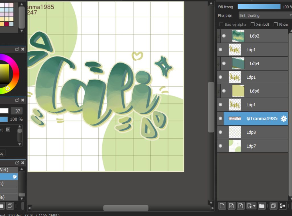Select the Lớp6 layer
This screenshot has height=216, width=292.
pos(254,91)
